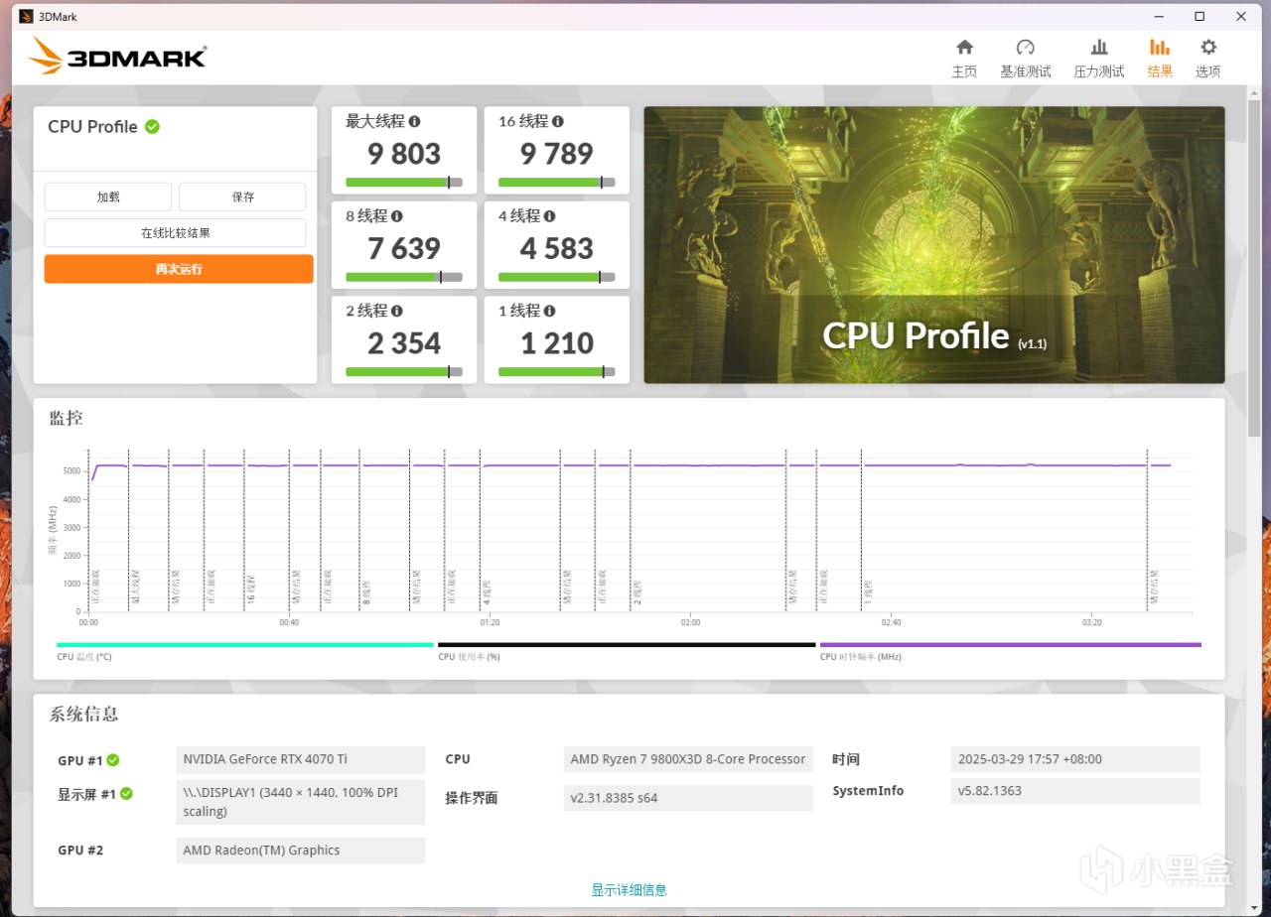Switch to the 基准测试 benchmarks tab
This screenshot has height=917, width=1271.
click(1025, 59)
